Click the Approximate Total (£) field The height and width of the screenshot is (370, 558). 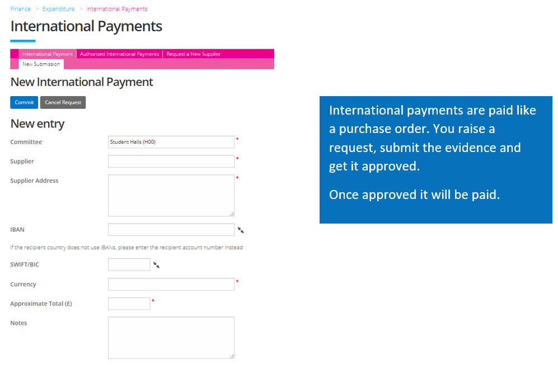coord(129,303)
